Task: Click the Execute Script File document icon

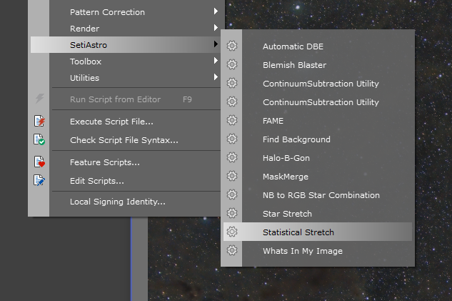Action: click(39, 122)
